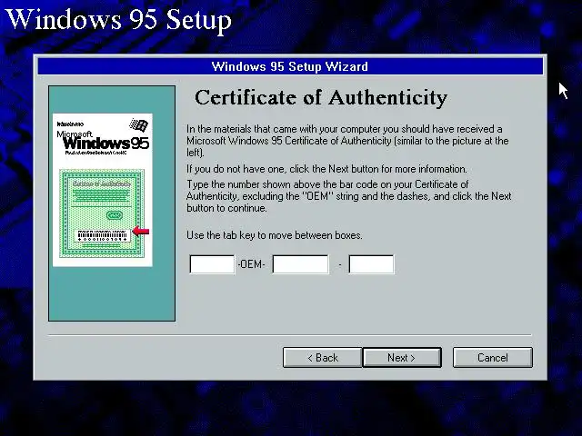Click the Windows flag logo on certificate image
The image size is (582, 436).
click(x=139, y=125)
